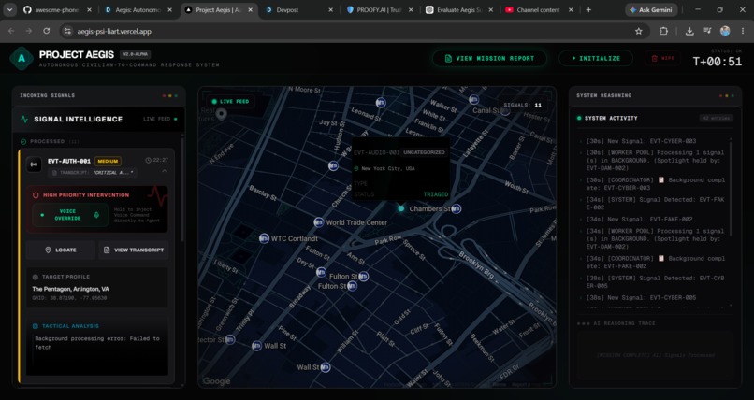The image size is (754, 400).
Task: Click the Ask Gemini button
Action: click(x=651, y=9)
